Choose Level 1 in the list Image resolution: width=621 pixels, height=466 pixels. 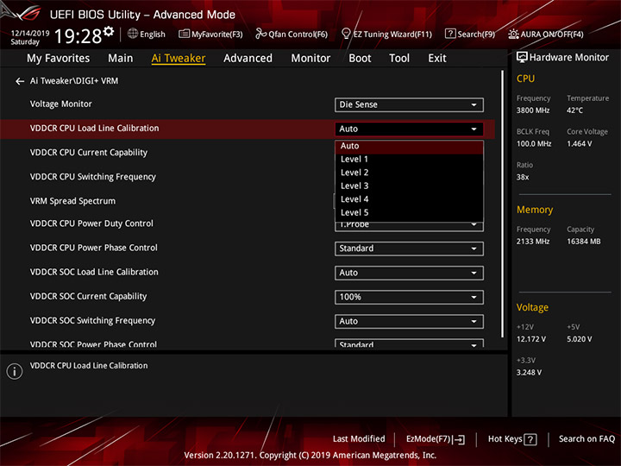click(409, 160)
